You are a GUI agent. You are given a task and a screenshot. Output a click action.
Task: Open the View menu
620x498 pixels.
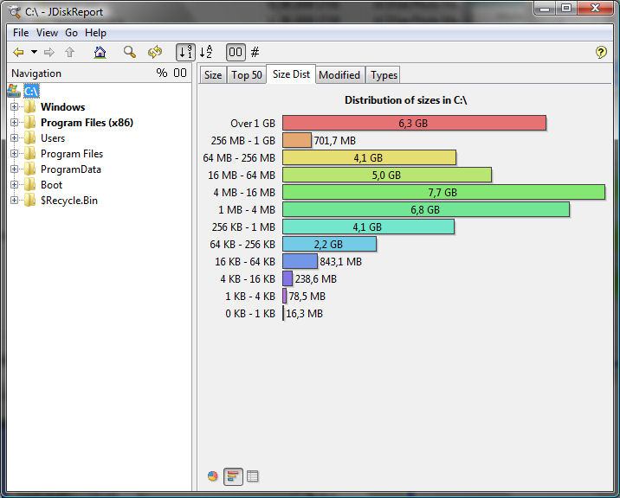coord(47,33)
